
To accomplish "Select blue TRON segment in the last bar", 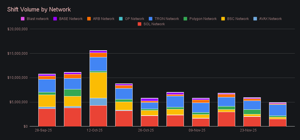I will (x=278, y=110).
